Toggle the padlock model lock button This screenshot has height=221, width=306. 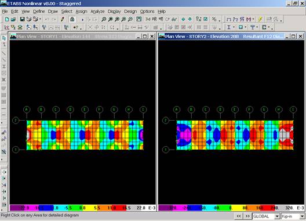coord(72,19)
